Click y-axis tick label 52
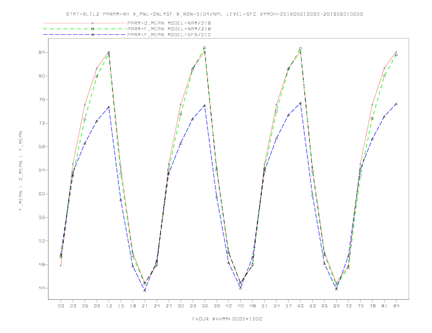The width and height of the screenshot is (432, 333). pyautogui.click(x=41, y=241)
